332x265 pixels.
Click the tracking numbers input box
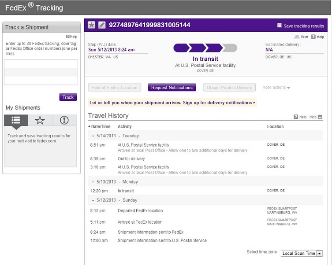[x=41, y=72]
